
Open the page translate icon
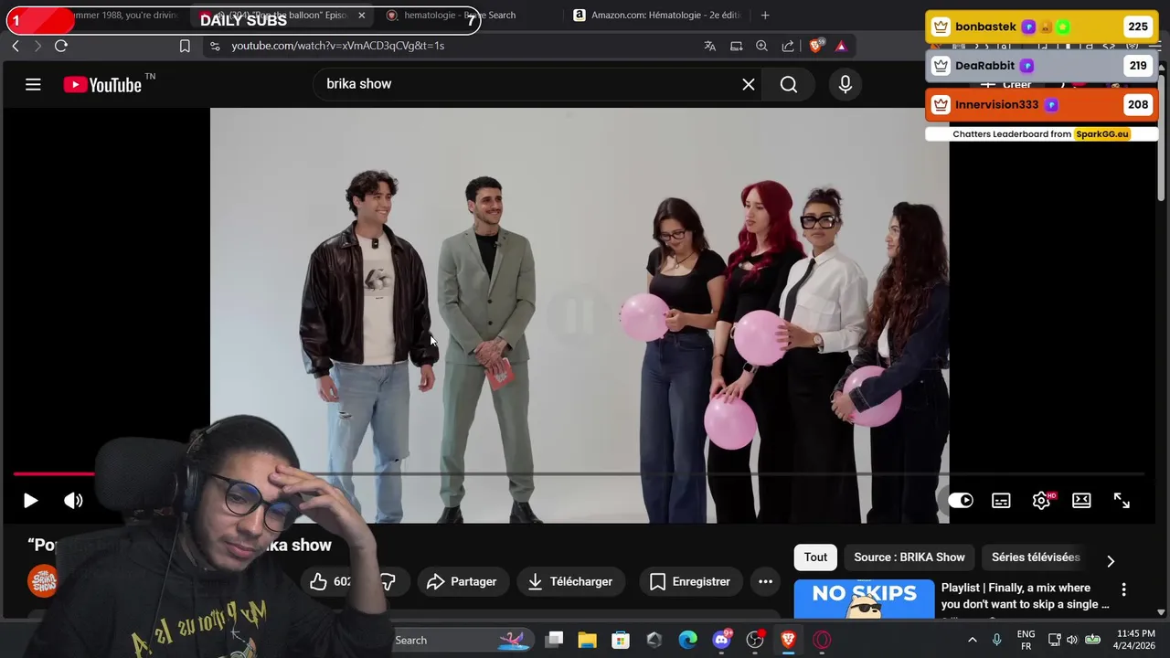pyautogui.click(x=709, y=46)
